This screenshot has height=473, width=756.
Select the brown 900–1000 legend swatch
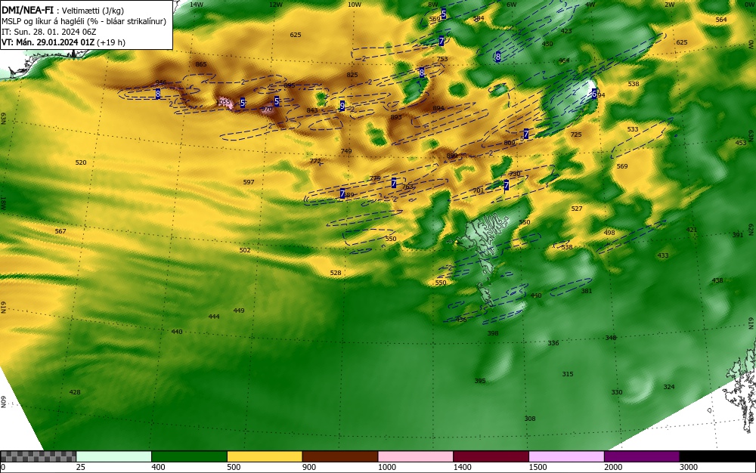click(340, 456)
